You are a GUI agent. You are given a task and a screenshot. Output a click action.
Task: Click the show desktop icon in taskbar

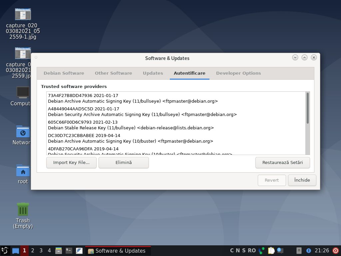[15, 251]
